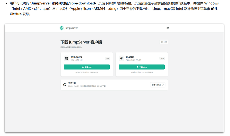230x136 pixels.
Task: Click the Windows logo icon
Action: (x=66, y=58)
